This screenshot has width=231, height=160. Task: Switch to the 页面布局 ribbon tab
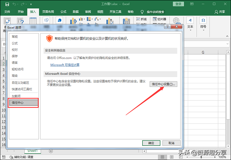48,12
